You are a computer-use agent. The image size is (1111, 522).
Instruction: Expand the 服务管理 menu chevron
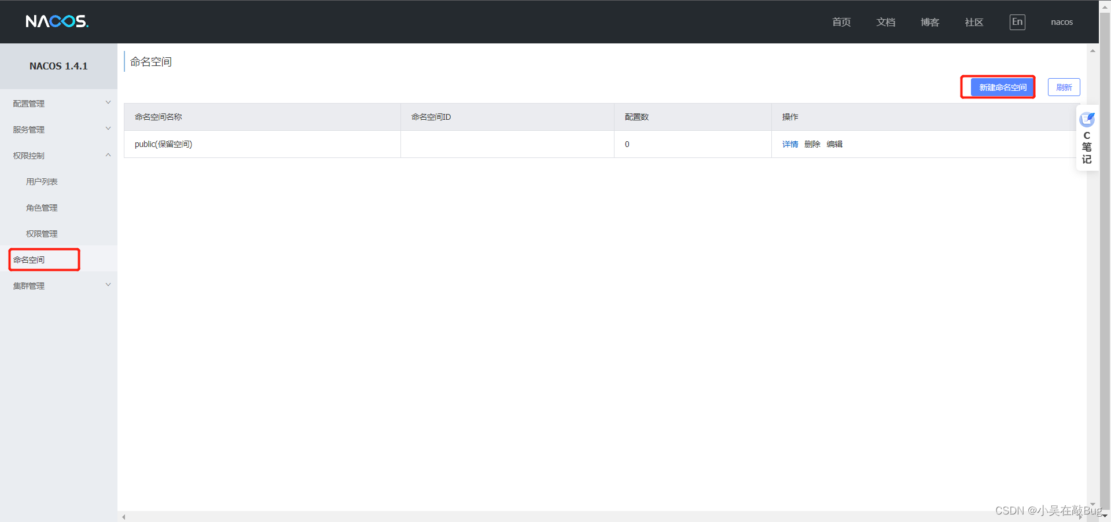(108, 128)
